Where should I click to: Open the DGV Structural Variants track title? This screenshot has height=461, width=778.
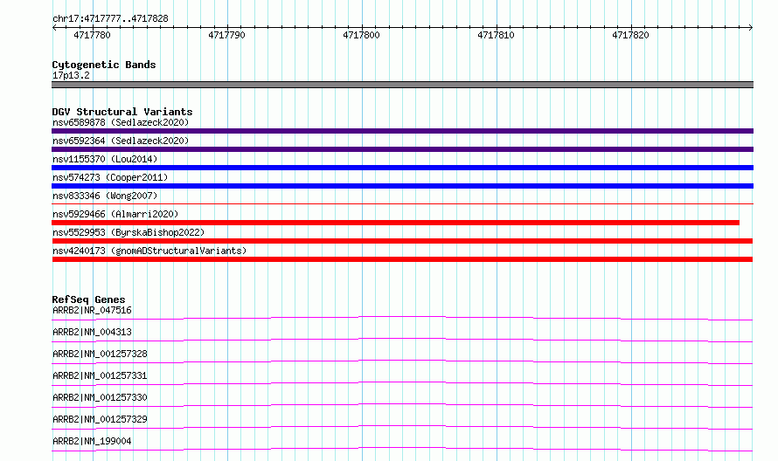[122, 112]
